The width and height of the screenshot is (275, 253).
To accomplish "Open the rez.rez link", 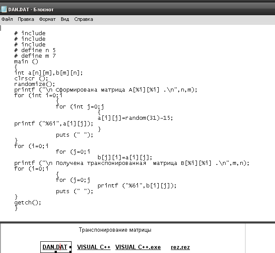I will tap(180, 247).
